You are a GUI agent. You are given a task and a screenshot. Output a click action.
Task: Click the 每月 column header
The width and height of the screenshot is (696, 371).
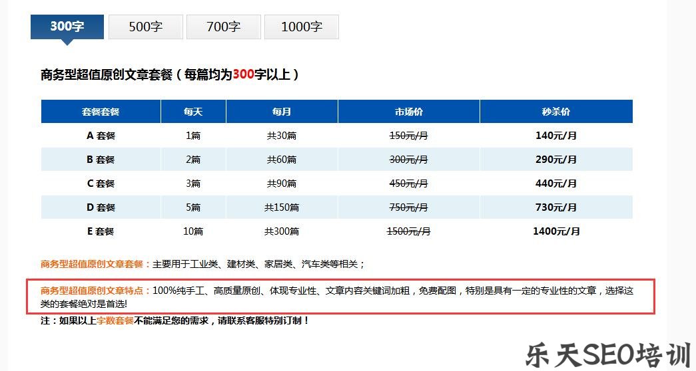[x=281, y=112]
